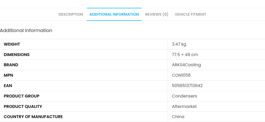Click the Additional information heading
The width and height of the screenshot is (265, 122).
click(26, 31)
